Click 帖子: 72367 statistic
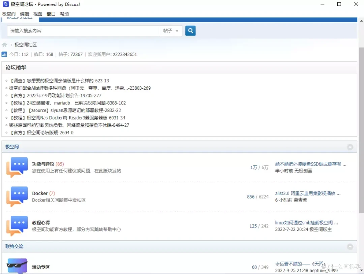This screenshot has height=274, width=364. (70, 54)
